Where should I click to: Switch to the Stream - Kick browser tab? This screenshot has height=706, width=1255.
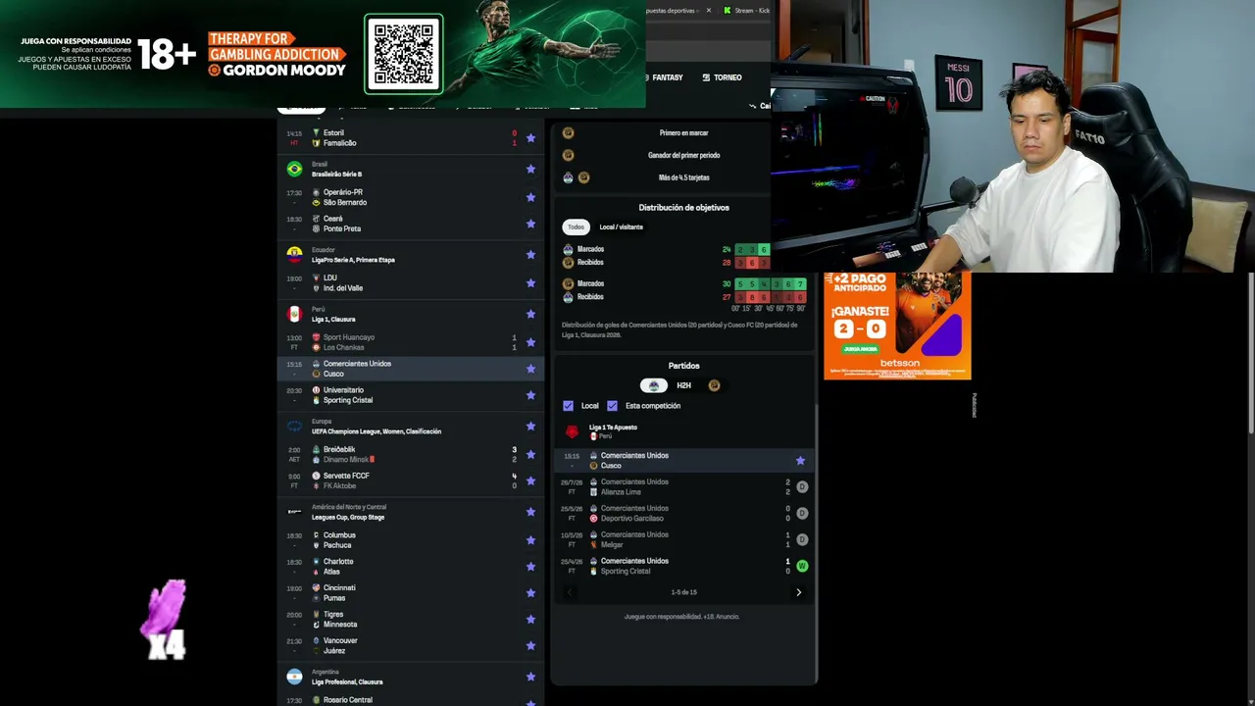click(747, 11)
